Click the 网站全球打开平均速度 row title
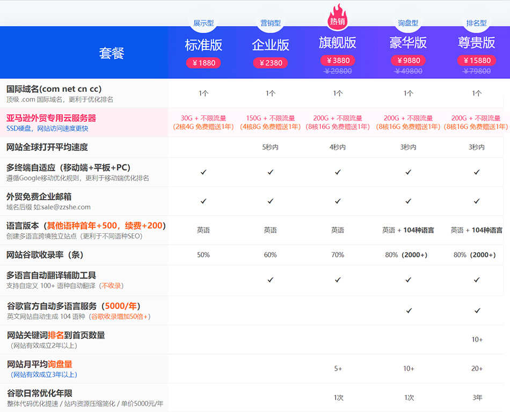510x412 pixels. click(x=47, y=147)
